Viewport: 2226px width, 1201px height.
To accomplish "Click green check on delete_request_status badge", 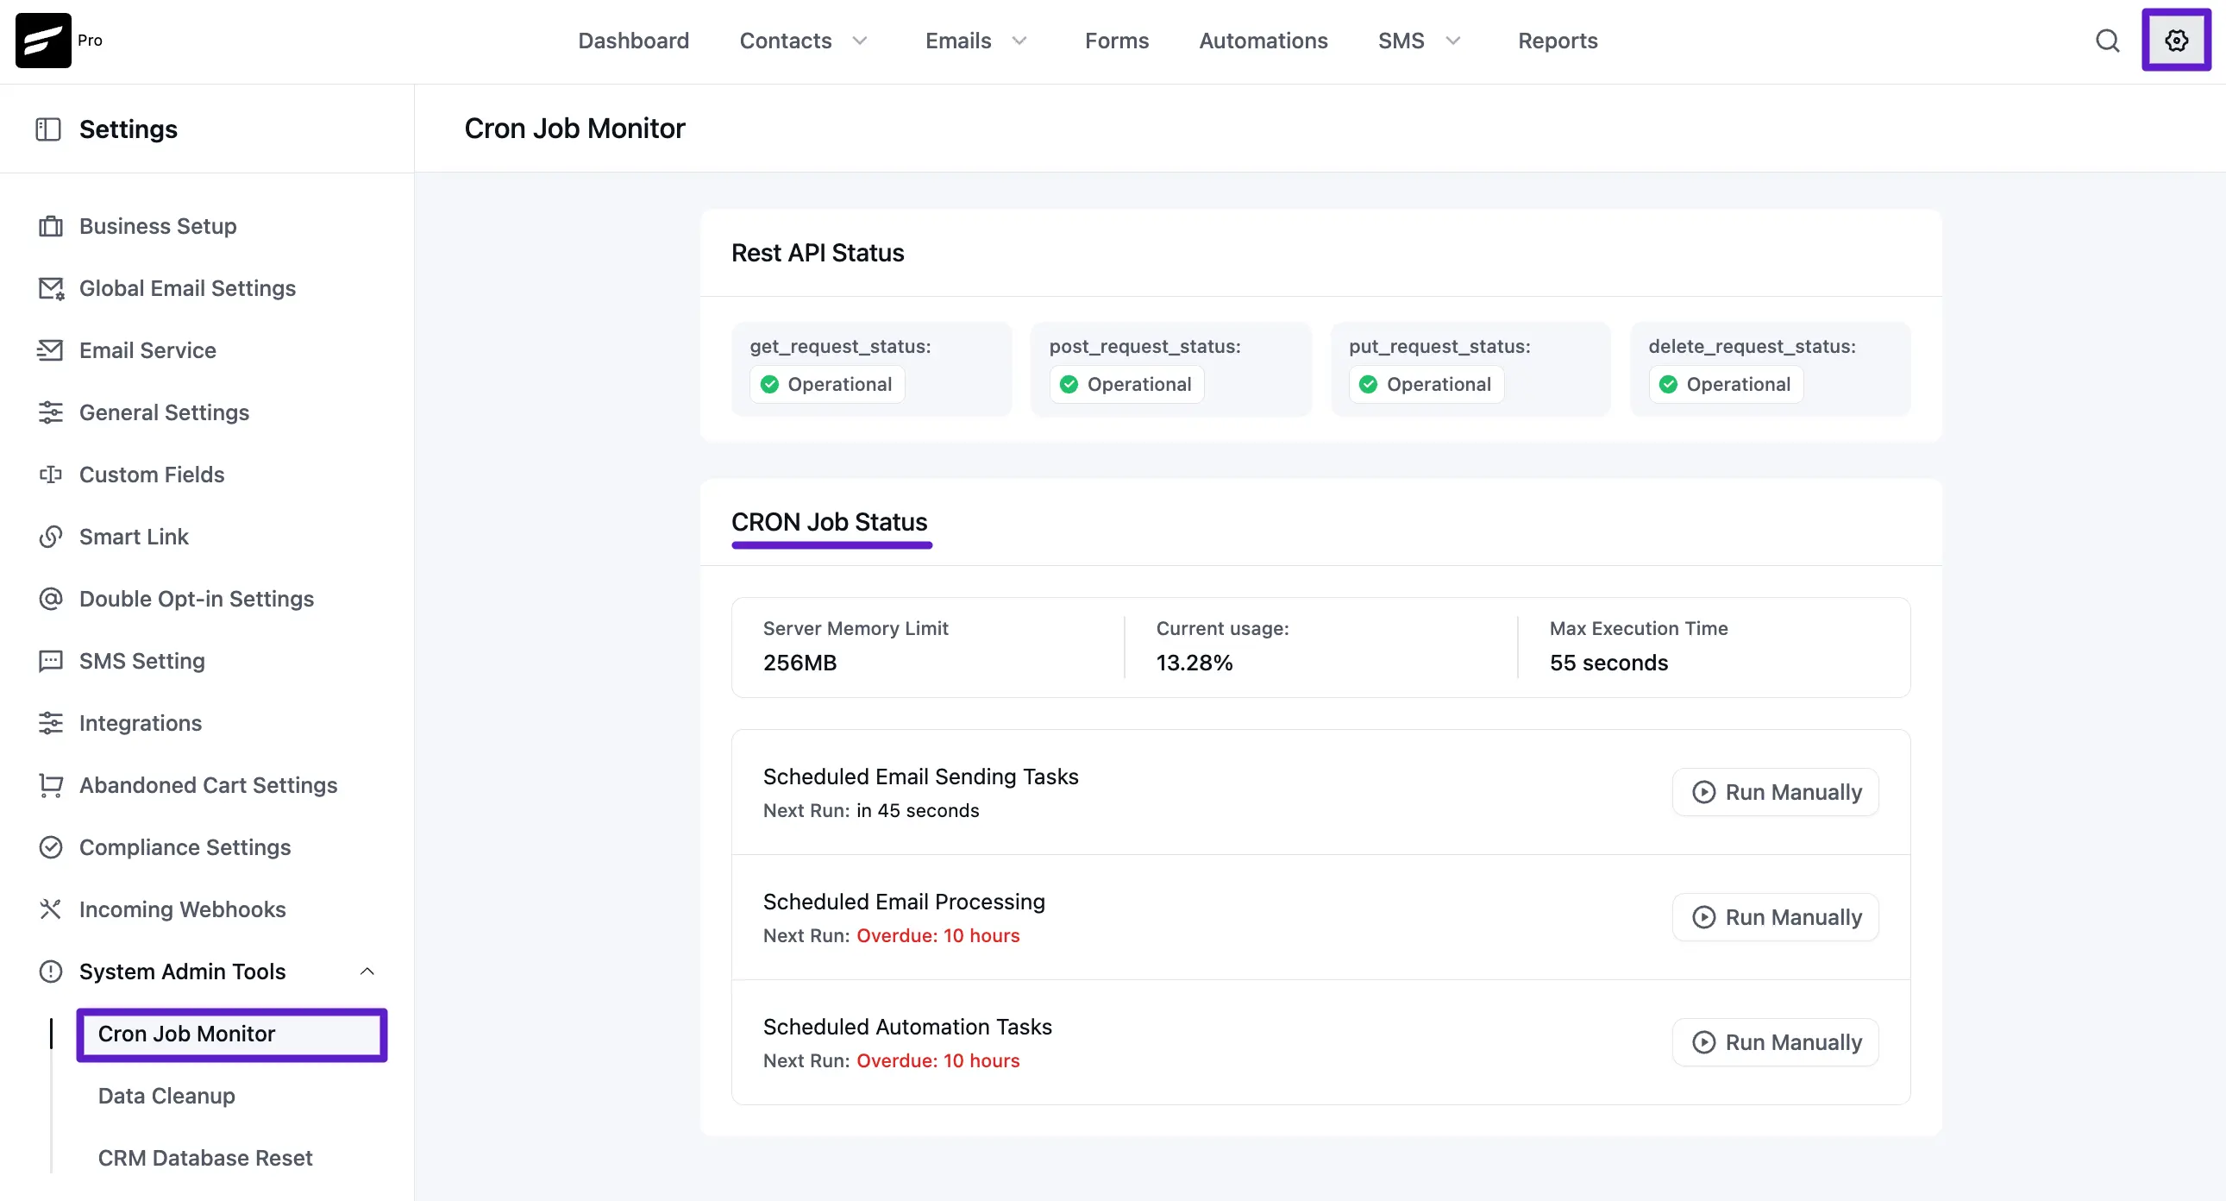I will pos(1668,385).
